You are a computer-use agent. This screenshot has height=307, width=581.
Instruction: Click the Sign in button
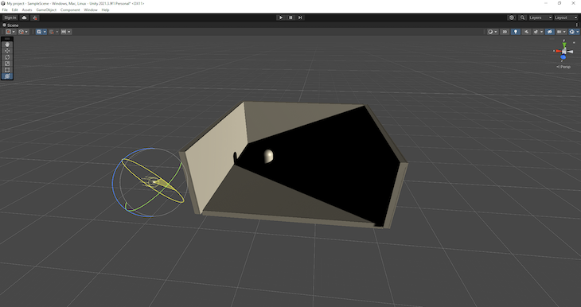(10, 17)
